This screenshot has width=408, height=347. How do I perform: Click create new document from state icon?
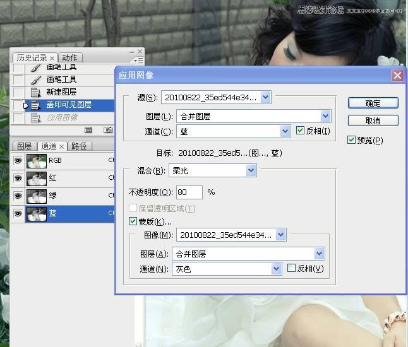(88, 130)
